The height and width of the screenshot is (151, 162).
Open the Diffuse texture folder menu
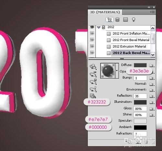(152, 65)
